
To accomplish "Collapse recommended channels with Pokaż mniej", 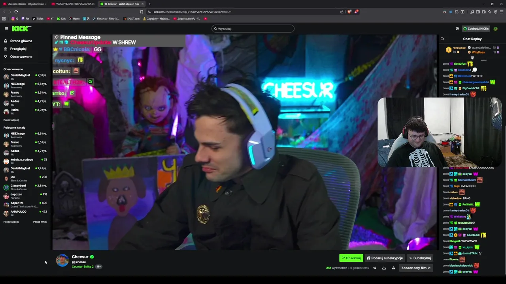I will (x=40, y=222).
